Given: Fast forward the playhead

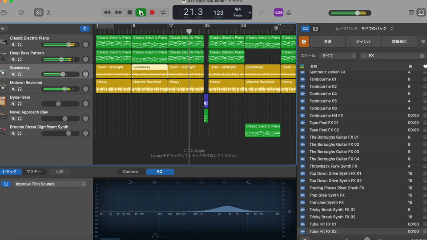Looking at the screenshot, I should click(x=118, y=12).
